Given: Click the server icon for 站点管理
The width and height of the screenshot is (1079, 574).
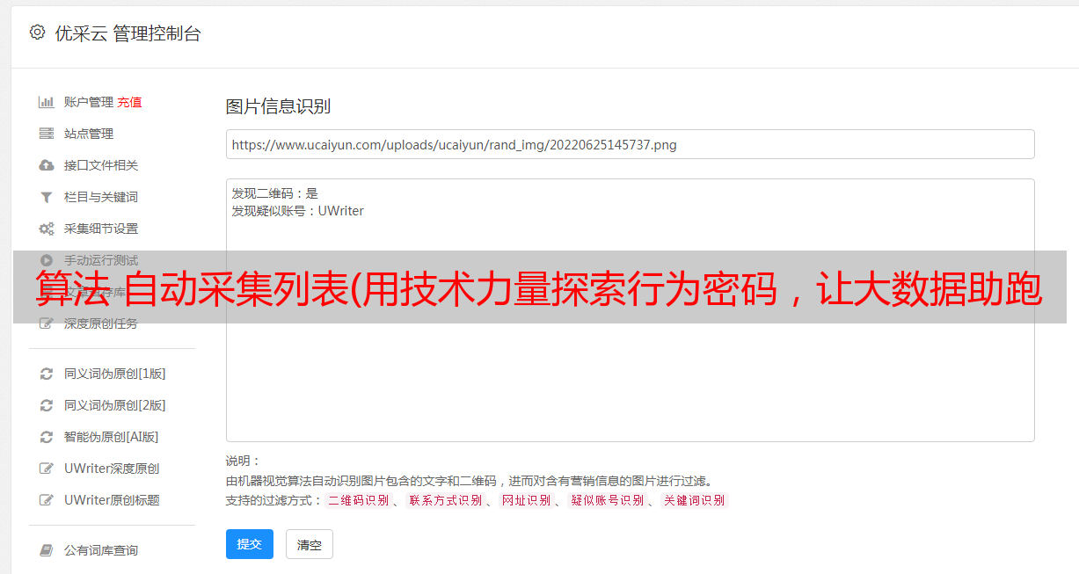Looking at the screenshot, I should pos(47,134).
